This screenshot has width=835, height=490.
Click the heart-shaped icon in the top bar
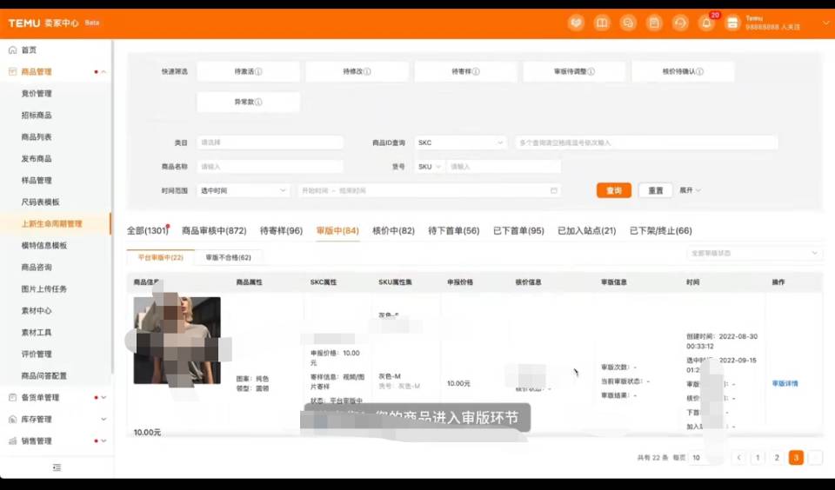click(576, 23)
